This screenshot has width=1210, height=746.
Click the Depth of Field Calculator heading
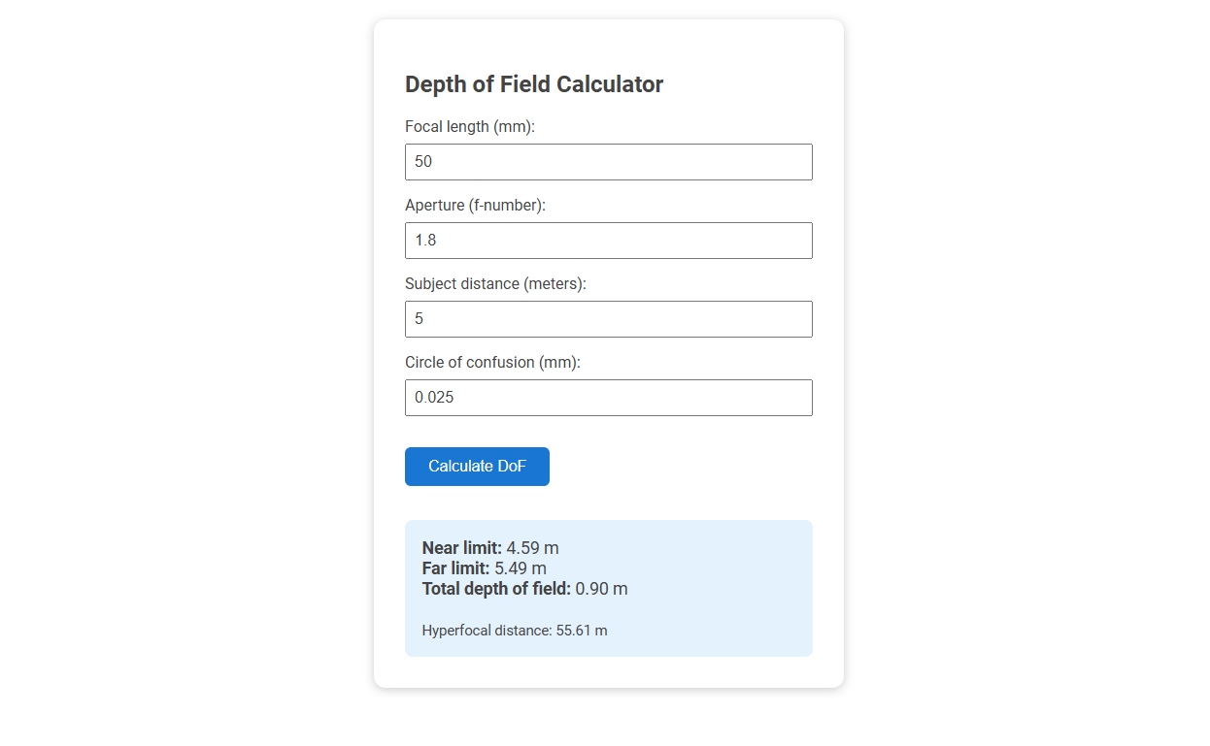[534, 84]
